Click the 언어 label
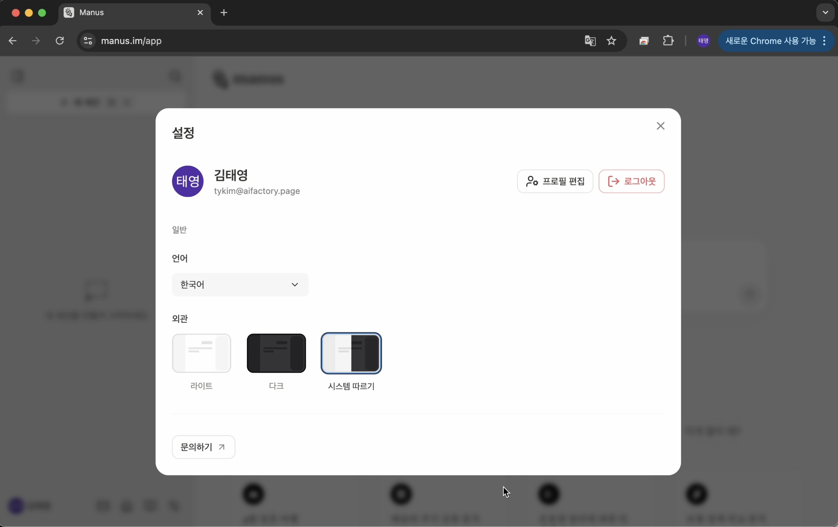The image size is (838, 527). pyautogui.click(x=180, y=258)
